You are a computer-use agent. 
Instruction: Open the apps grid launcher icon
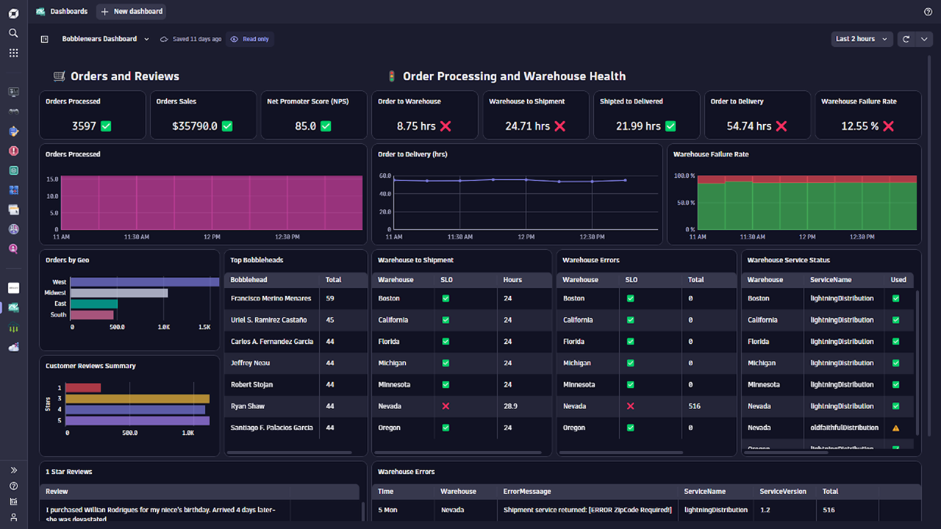point(13,53)
